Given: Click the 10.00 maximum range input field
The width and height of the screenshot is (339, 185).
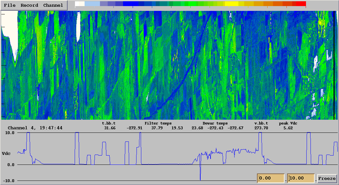Looking at the screenshot, I should (x=301, y=178).
